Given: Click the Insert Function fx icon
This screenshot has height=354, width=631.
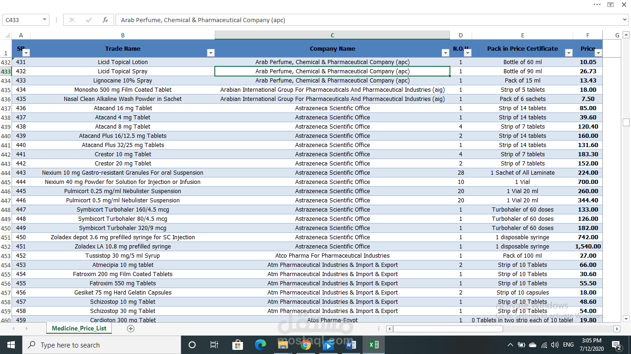Looking at the screenshot, I should (105, 20).
